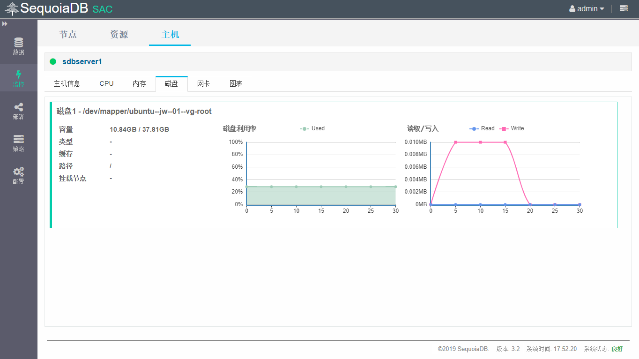Open the Data database icon in sidebar
This screenshot has width=639, height=359.
pos(18,43)
